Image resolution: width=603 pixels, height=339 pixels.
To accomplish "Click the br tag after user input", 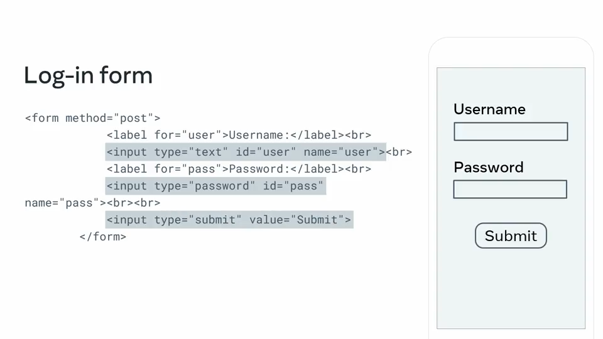I will [x=399, y=152].
